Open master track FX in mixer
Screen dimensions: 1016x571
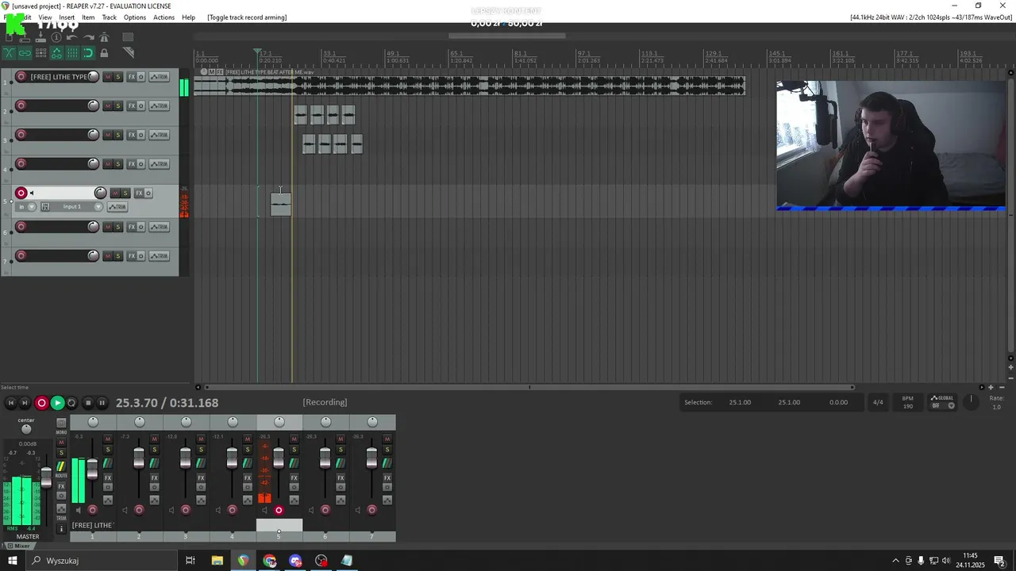(61, 486)
